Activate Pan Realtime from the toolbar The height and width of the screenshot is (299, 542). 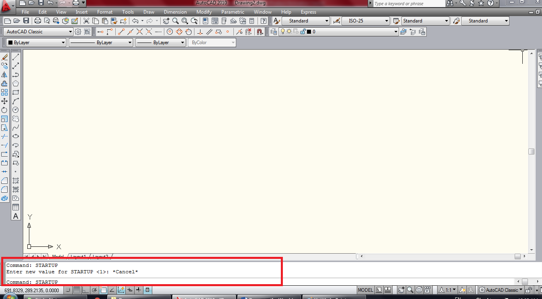[x=166, y=21]
